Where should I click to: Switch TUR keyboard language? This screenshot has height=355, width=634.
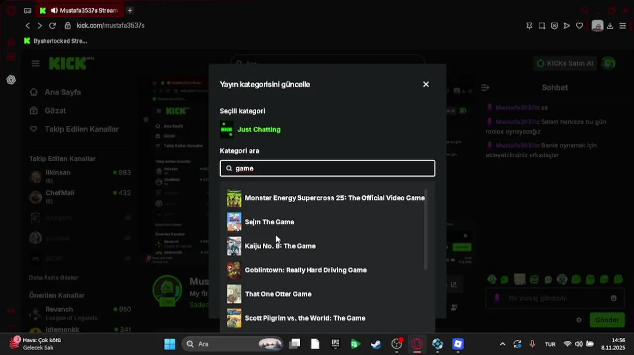point(550,344)
